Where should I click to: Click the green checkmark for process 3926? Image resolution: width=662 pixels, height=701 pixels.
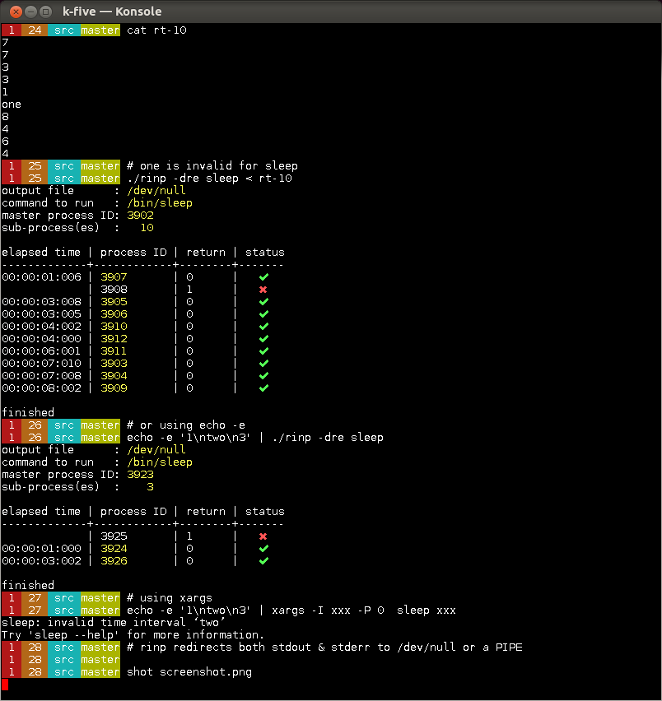click(263, 560)
